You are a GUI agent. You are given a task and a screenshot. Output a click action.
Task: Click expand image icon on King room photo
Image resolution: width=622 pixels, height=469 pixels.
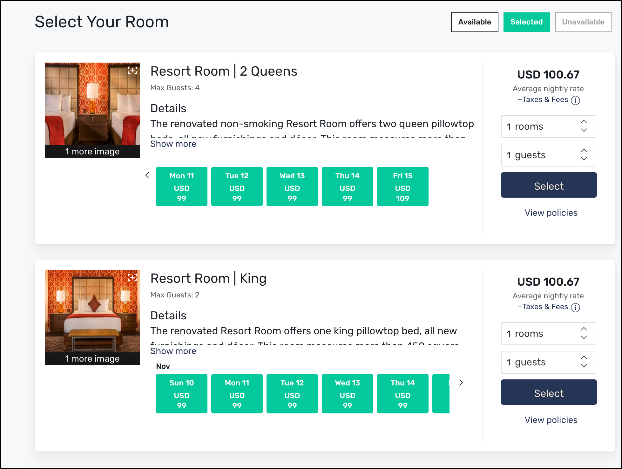click(x=132, y=277)
